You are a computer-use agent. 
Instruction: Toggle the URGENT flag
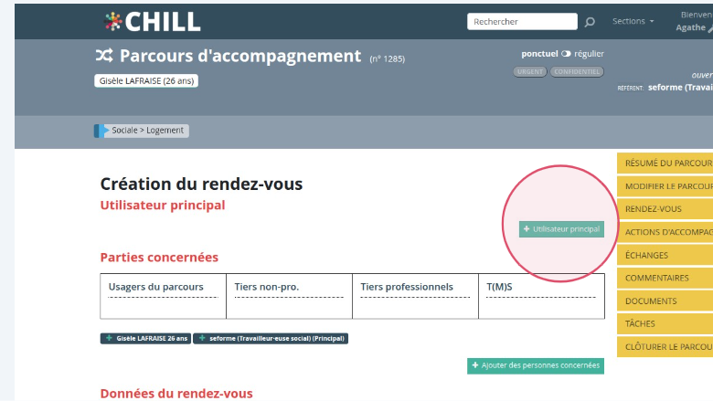coord(530,71)
